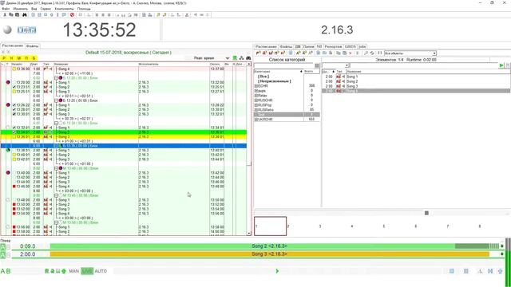This screenshot has width=511, height=287.
Task: Click the schedule grid vertical scrollbar
Action: coord(249,148)
